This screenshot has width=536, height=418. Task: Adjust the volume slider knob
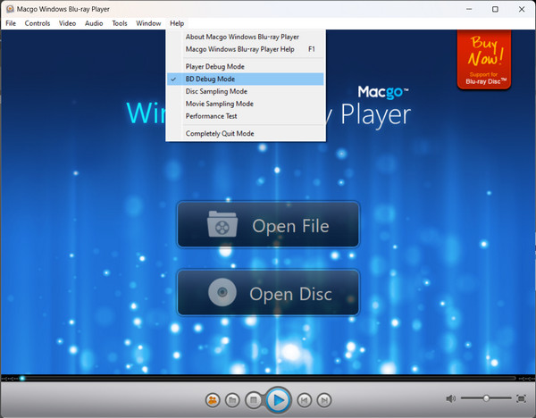(486, 398)
